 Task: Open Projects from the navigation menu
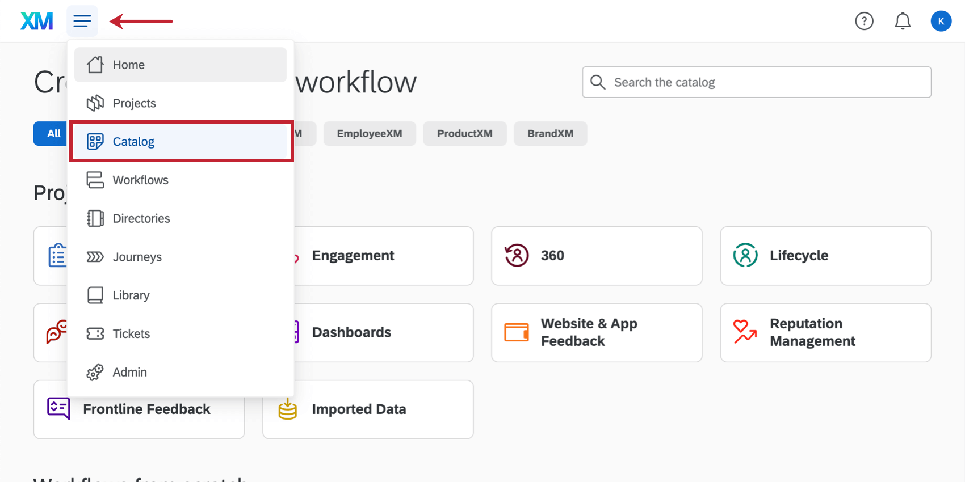tap(181, 103)
